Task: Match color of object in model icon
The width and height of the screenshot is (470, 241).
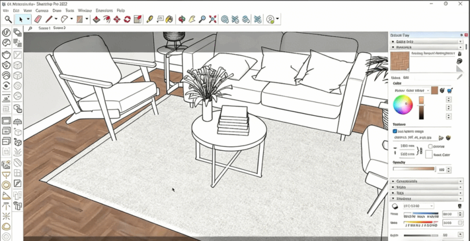Action: point(442,90)
